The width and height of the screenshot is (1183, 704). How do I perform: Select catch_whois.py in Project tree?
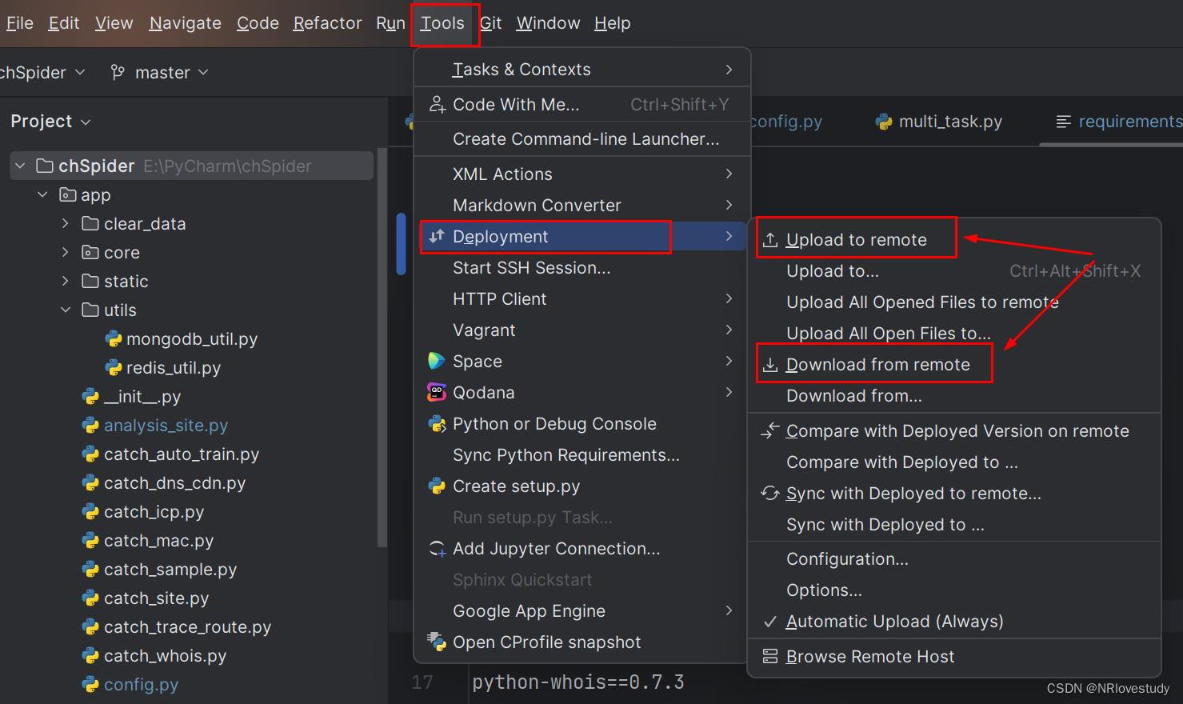(166, 655)
